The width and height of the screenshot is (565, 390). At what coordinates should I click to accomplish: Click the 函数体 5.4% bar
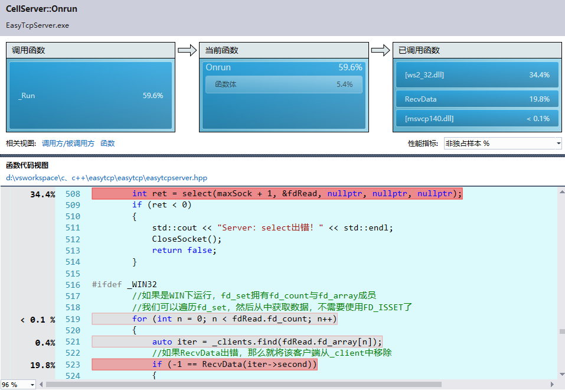[283, 84]
